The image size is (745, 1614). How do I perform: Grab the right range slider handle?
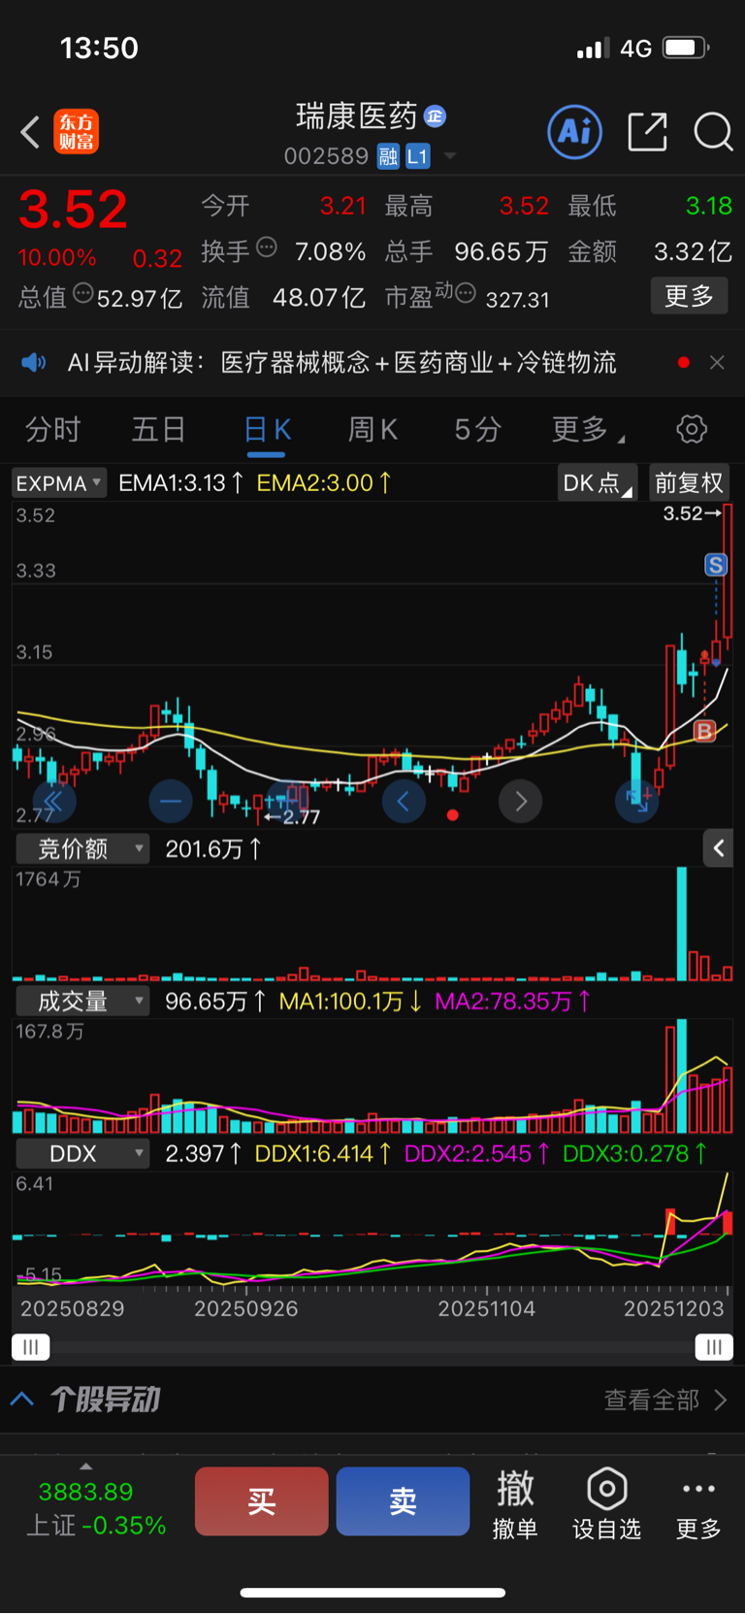tap(714, 1347)
